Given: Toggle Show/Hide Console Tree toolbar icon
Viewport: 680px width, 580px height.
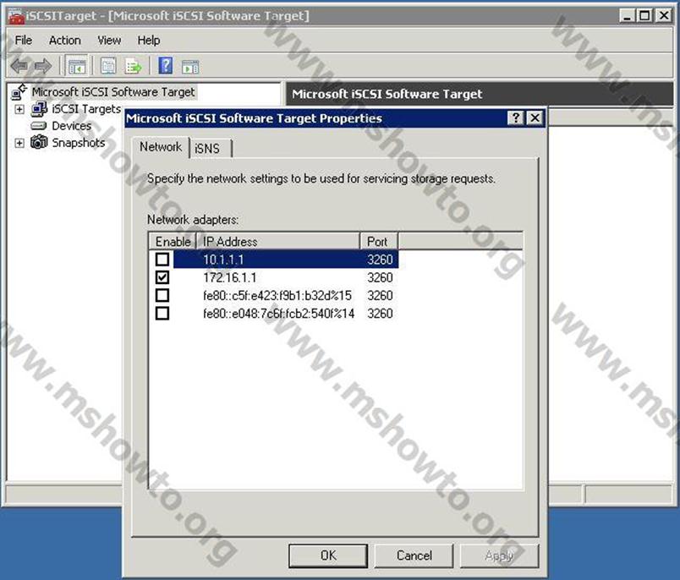Looking at the screenshot, I should pyautogui.click(x=77, y=66).
